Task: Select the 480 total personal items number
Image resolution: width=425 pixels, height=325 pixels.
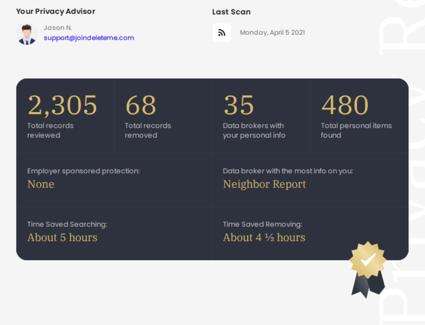Action: [x=345, y=105]
